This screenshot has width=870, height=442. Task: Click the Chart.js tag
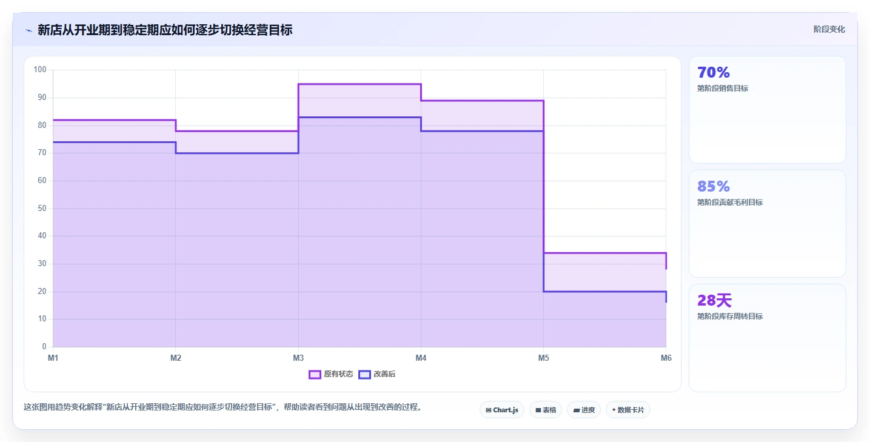tap(502, 410)
